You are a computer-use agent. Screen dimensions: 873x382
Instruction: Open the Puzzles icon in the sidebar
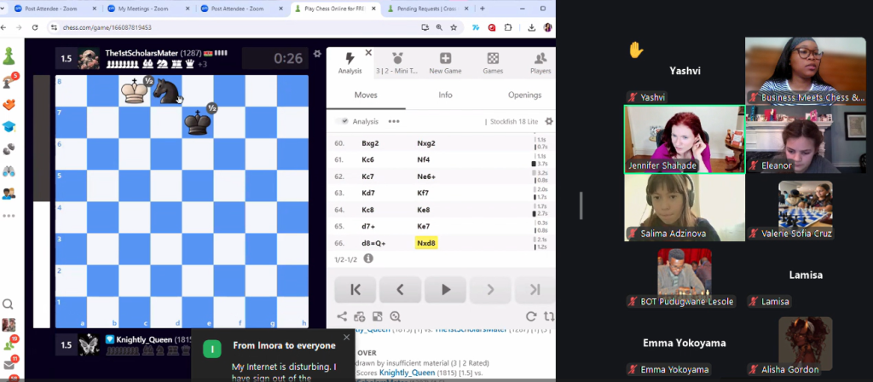(9, 104)
